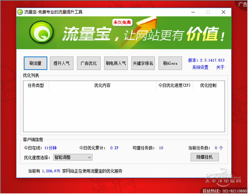Click the 1,206,975 website count number

(x=51, y=171)
